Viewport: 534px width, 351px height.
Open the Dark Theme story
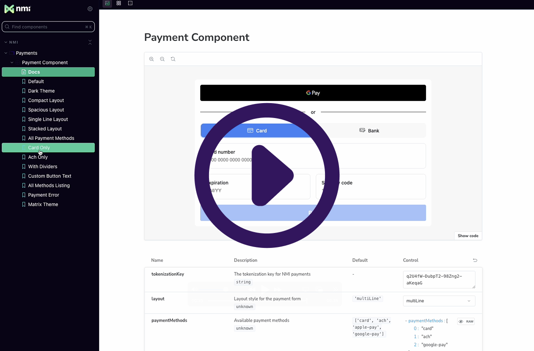[41, 91]
